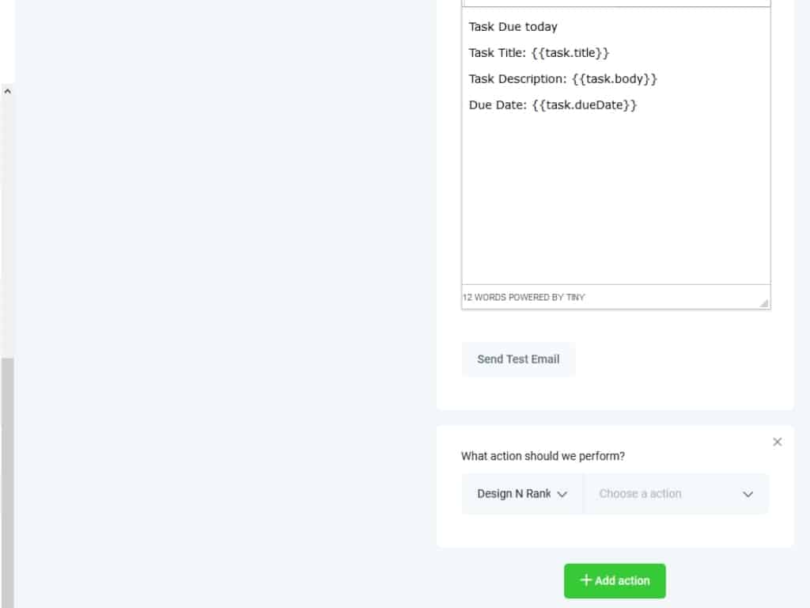Expand the Design N Rank chevron

tap(562, 494)
